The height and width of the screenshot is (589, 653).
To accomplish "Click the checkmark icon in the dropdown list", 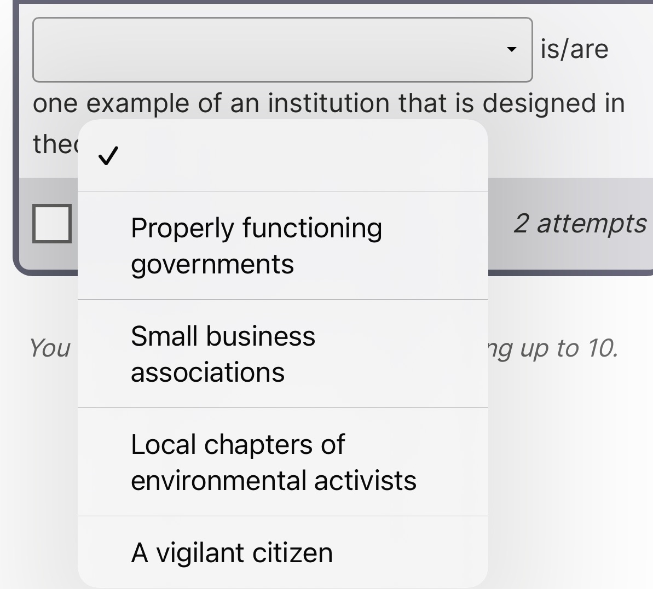I will coord(107,157).
